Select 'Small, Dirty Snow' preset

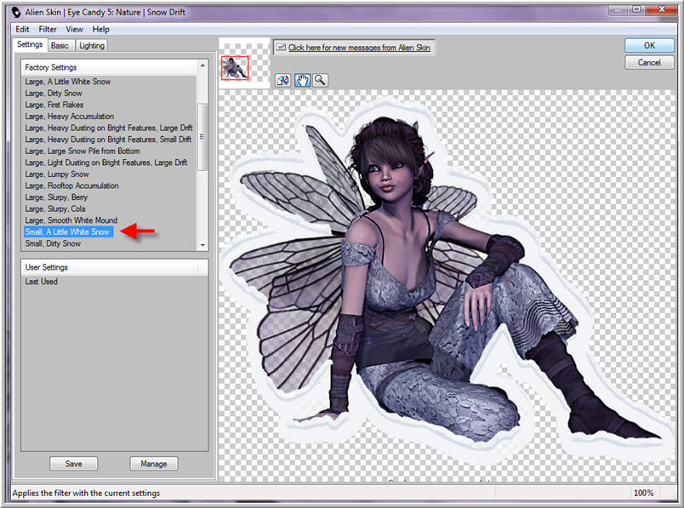(x=53, y=243)
